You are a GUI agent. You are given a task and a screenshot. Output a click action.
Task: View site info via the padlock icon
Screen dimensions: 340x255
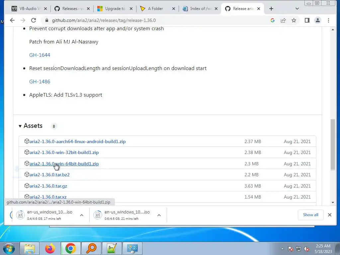coord(46,20)
